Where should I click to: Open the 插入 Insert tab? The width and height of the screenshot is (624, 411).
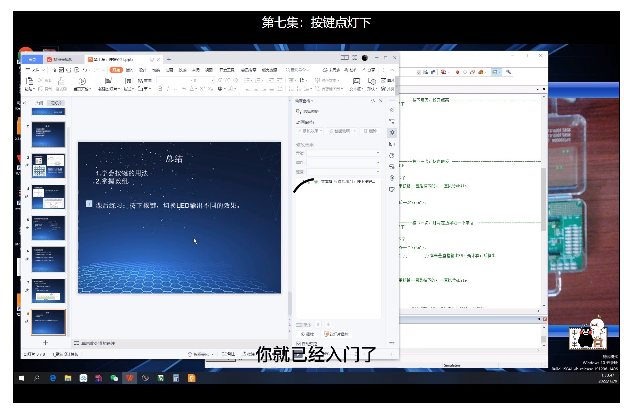[129, 70]
